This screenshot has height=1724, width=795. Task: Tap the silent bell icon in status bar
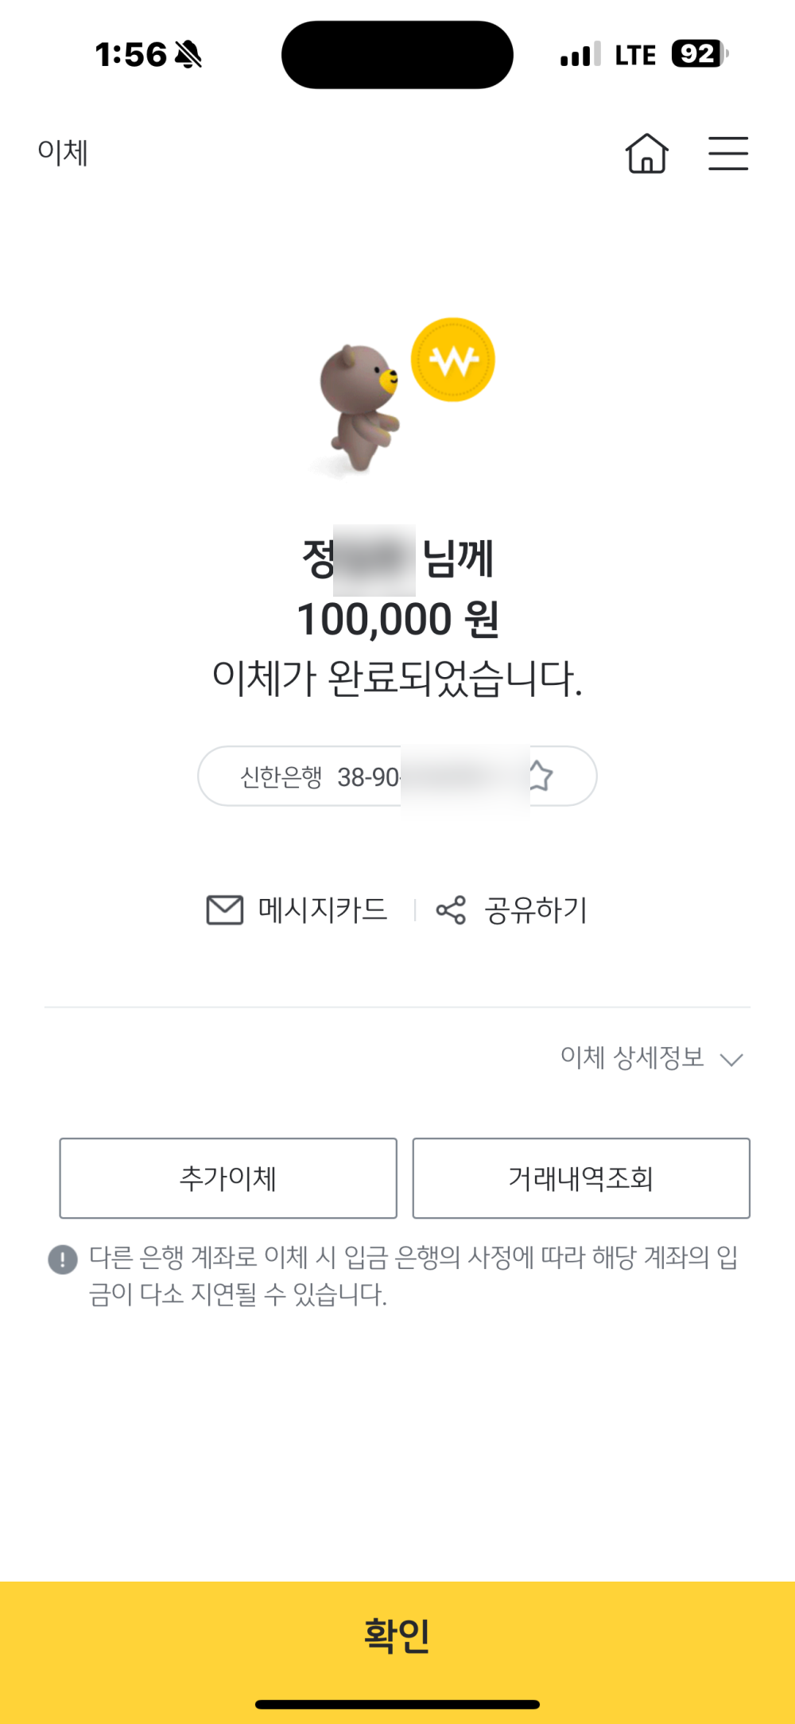coord(188,55)
